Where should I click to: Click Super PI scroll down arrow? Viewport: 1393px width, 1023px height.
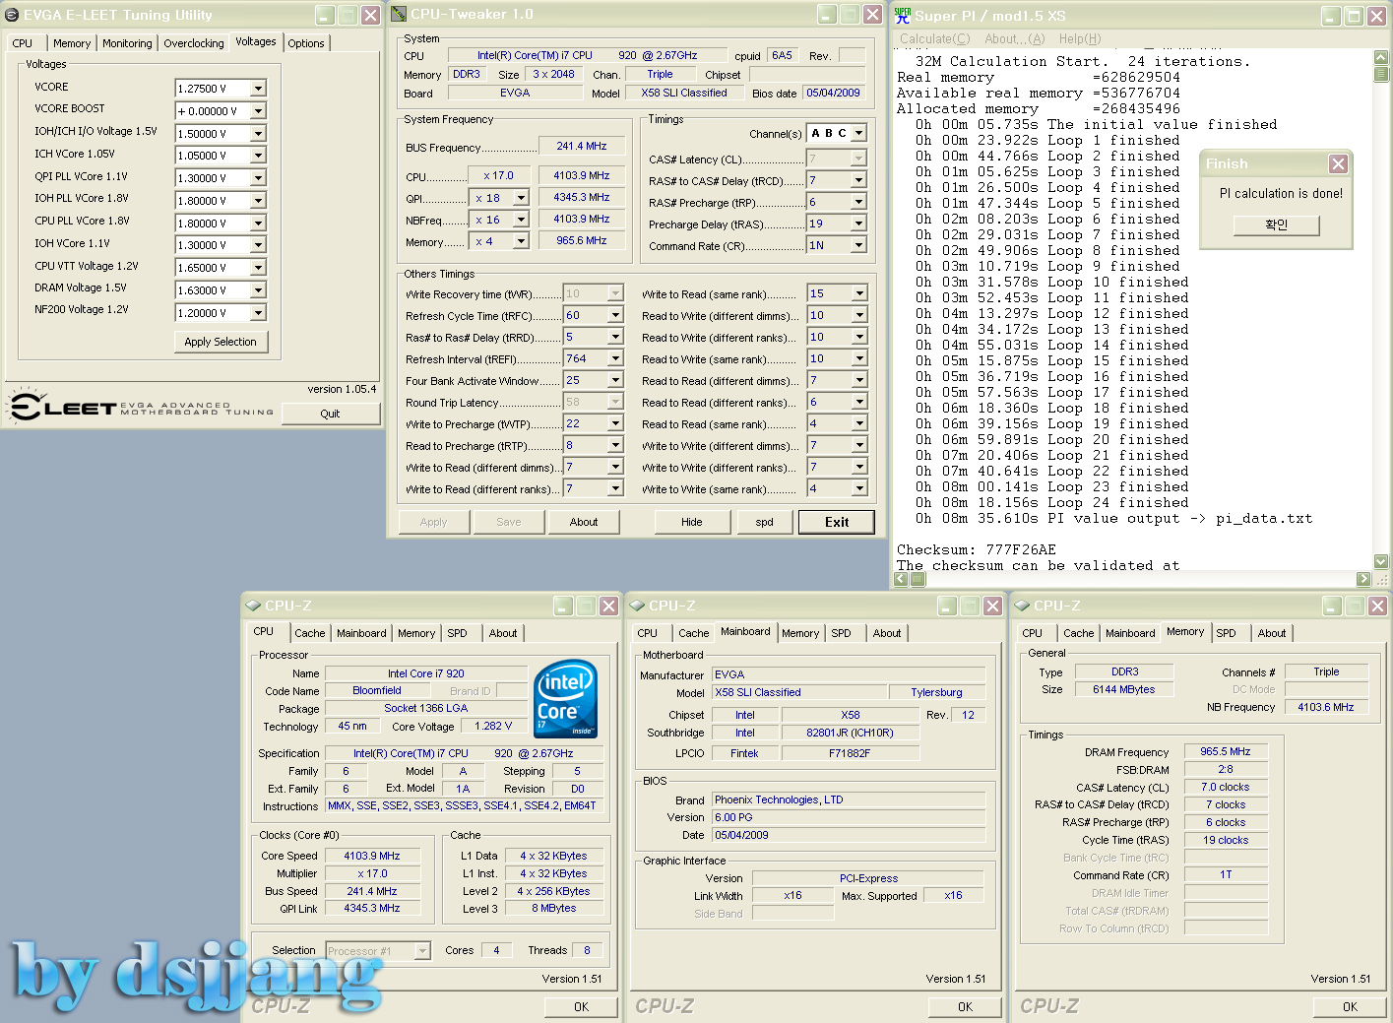(1381, 561)
